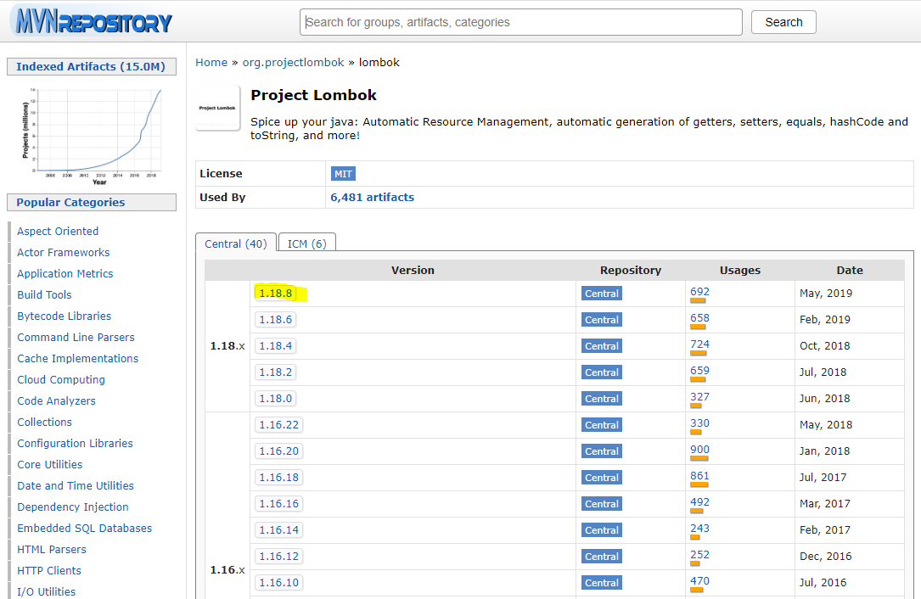Open version 1.16.10
921x599 pixels.
click(279, 583)
